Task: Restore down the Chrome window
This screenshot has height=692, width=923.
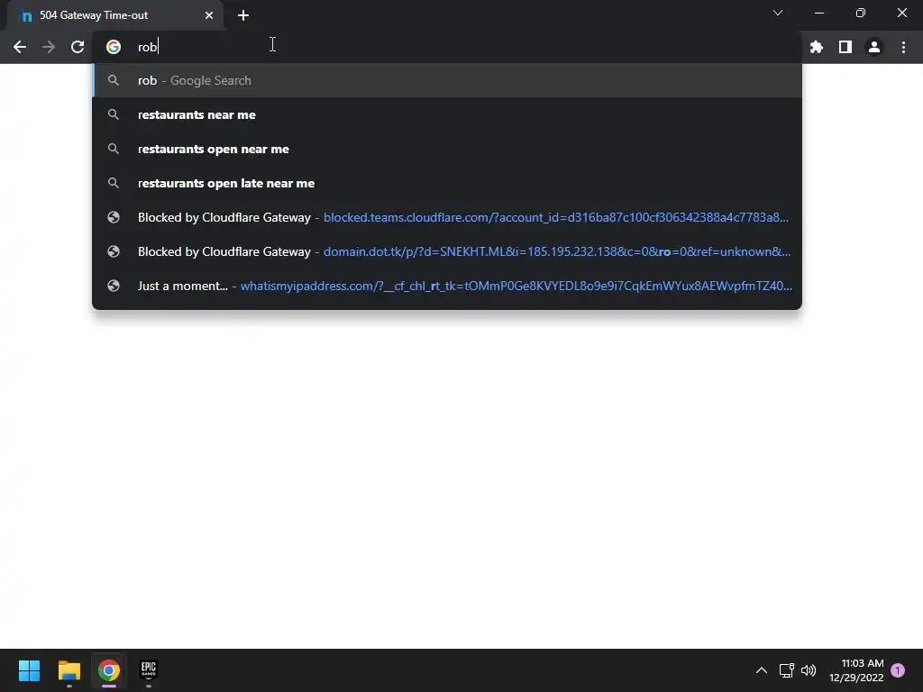Action: pyautogui.click(x=861, y=13)
